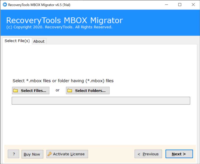Switch to the Select File(s) tab
This screenshot has height=164, width=200.
point(17,41)
